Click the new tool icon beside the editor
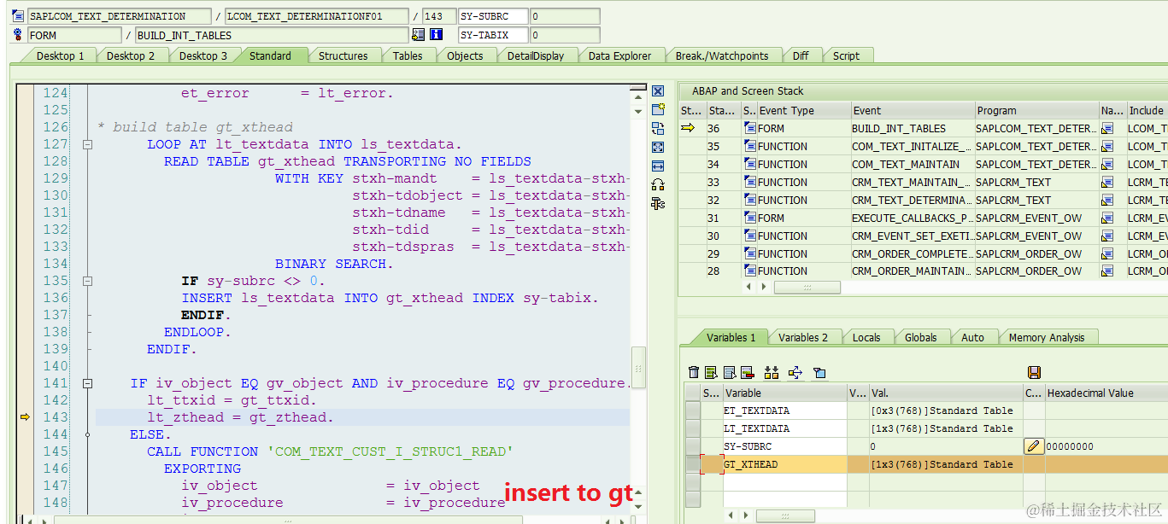 [x=658, y=109]
